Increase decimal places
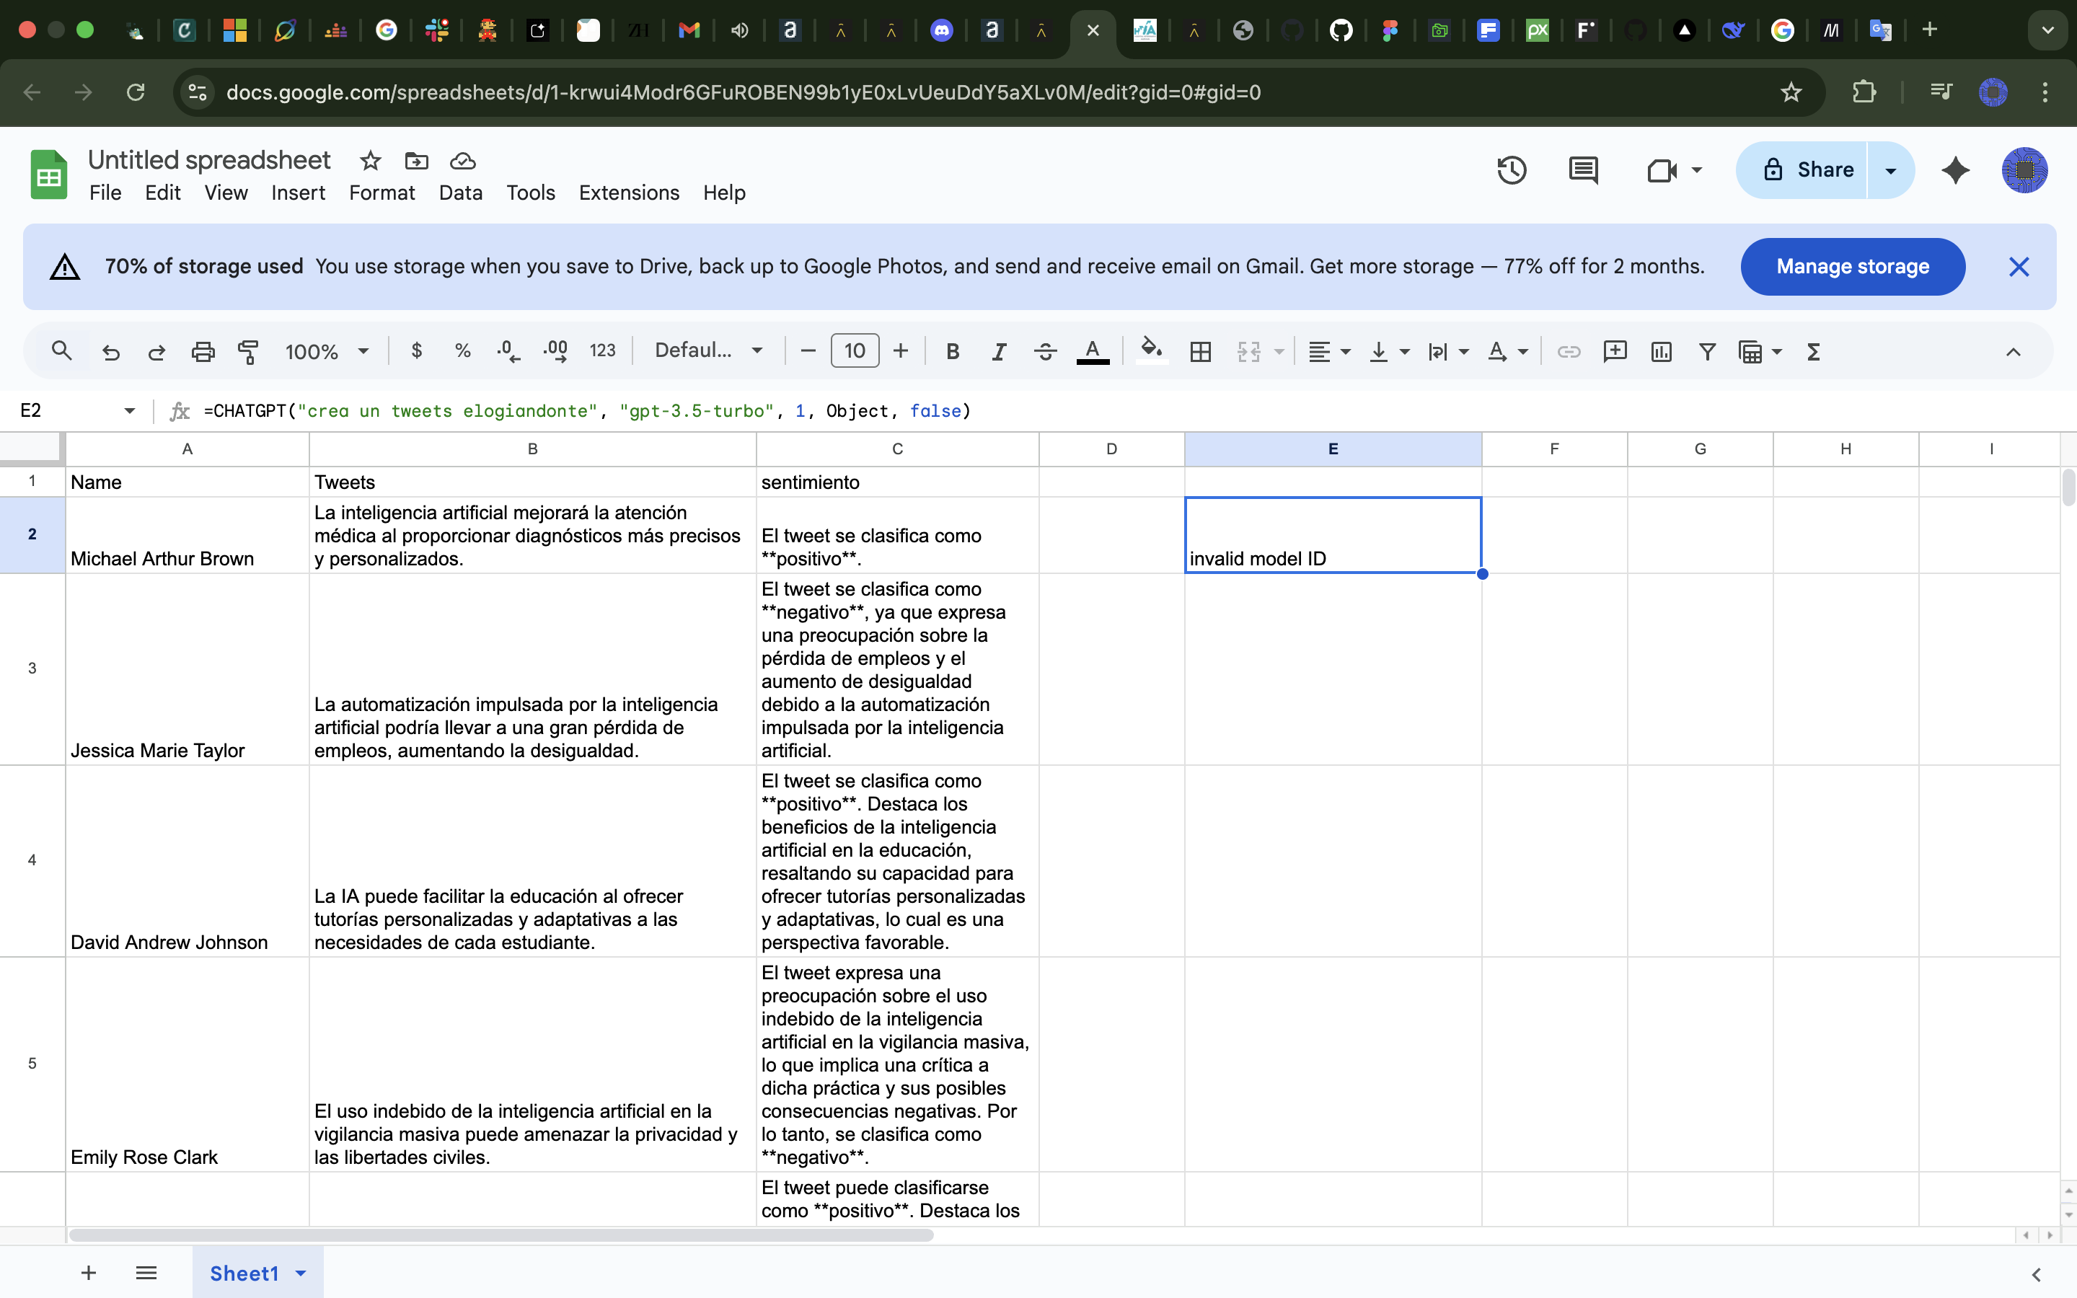Screen dimensions: 2077x1298 555,350
